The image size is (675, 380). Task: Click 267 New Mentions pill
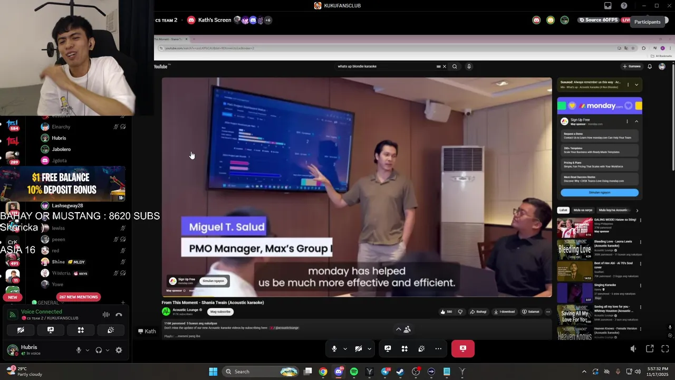coord(78,297)
